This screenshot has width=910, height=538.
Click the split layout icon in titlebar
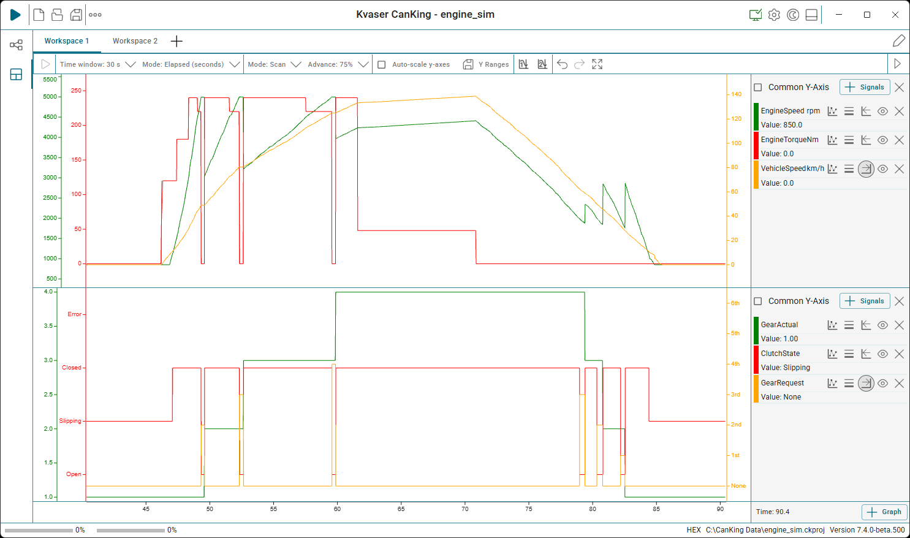[x=811, y=14]
